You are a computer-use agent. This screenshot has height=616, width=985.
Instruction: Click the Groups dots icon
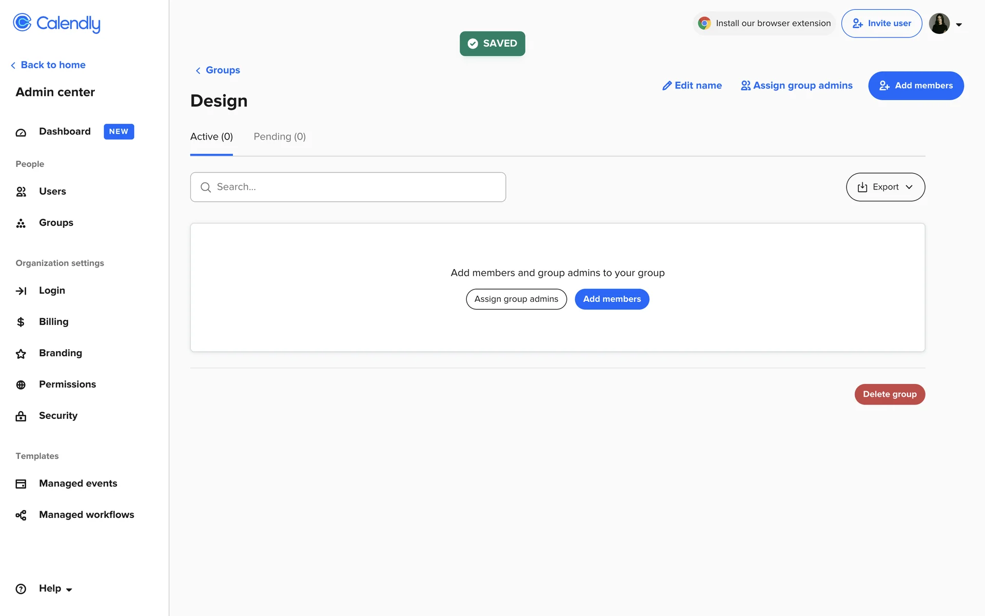pos(21,223)
